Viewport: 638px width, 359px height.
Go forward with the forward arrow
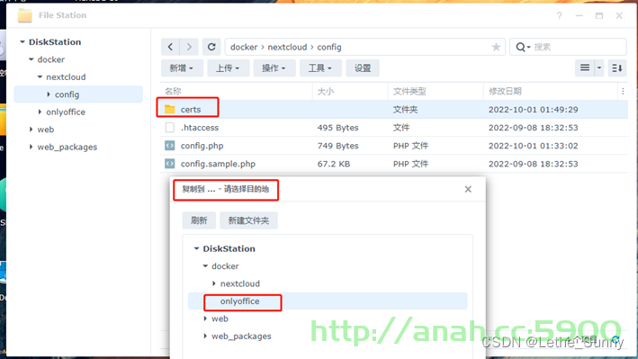click(x=189, y=47)
